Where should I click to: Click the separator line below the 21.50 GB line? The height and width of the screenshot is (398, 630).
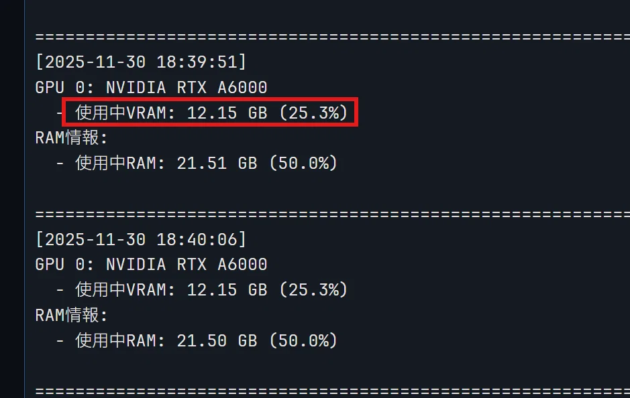[x=333, y=391]
